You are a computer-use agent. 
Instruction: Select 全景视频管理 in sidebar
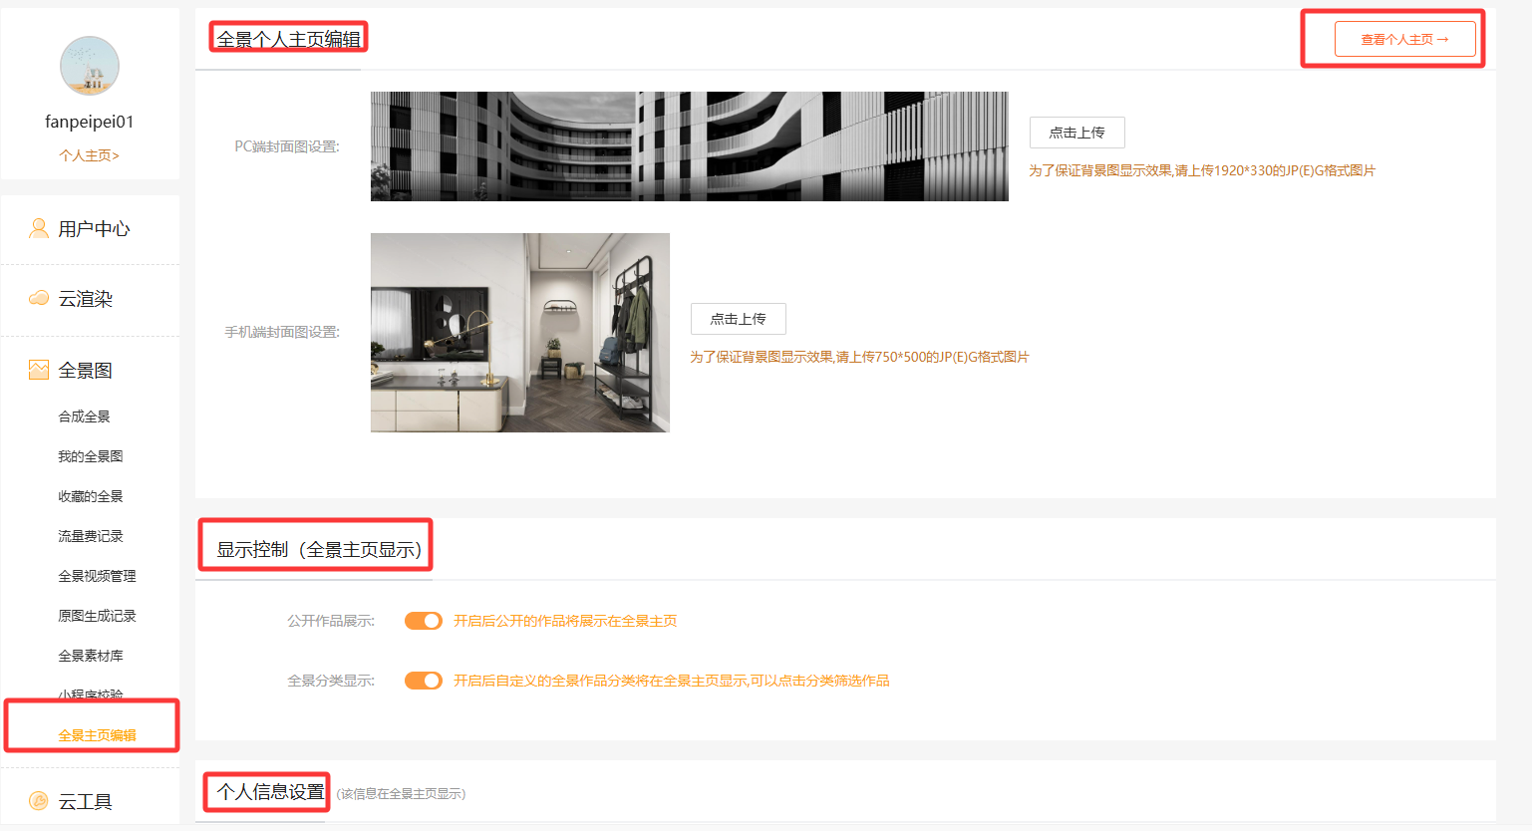click(x=97, y=576)
